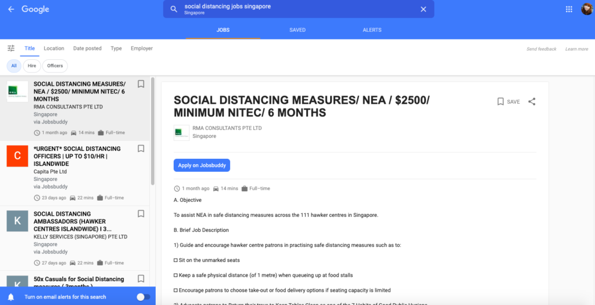
Task: Click 'B. Brief Job Description' text
Action: pyautogui.click(x=201, y=230)
